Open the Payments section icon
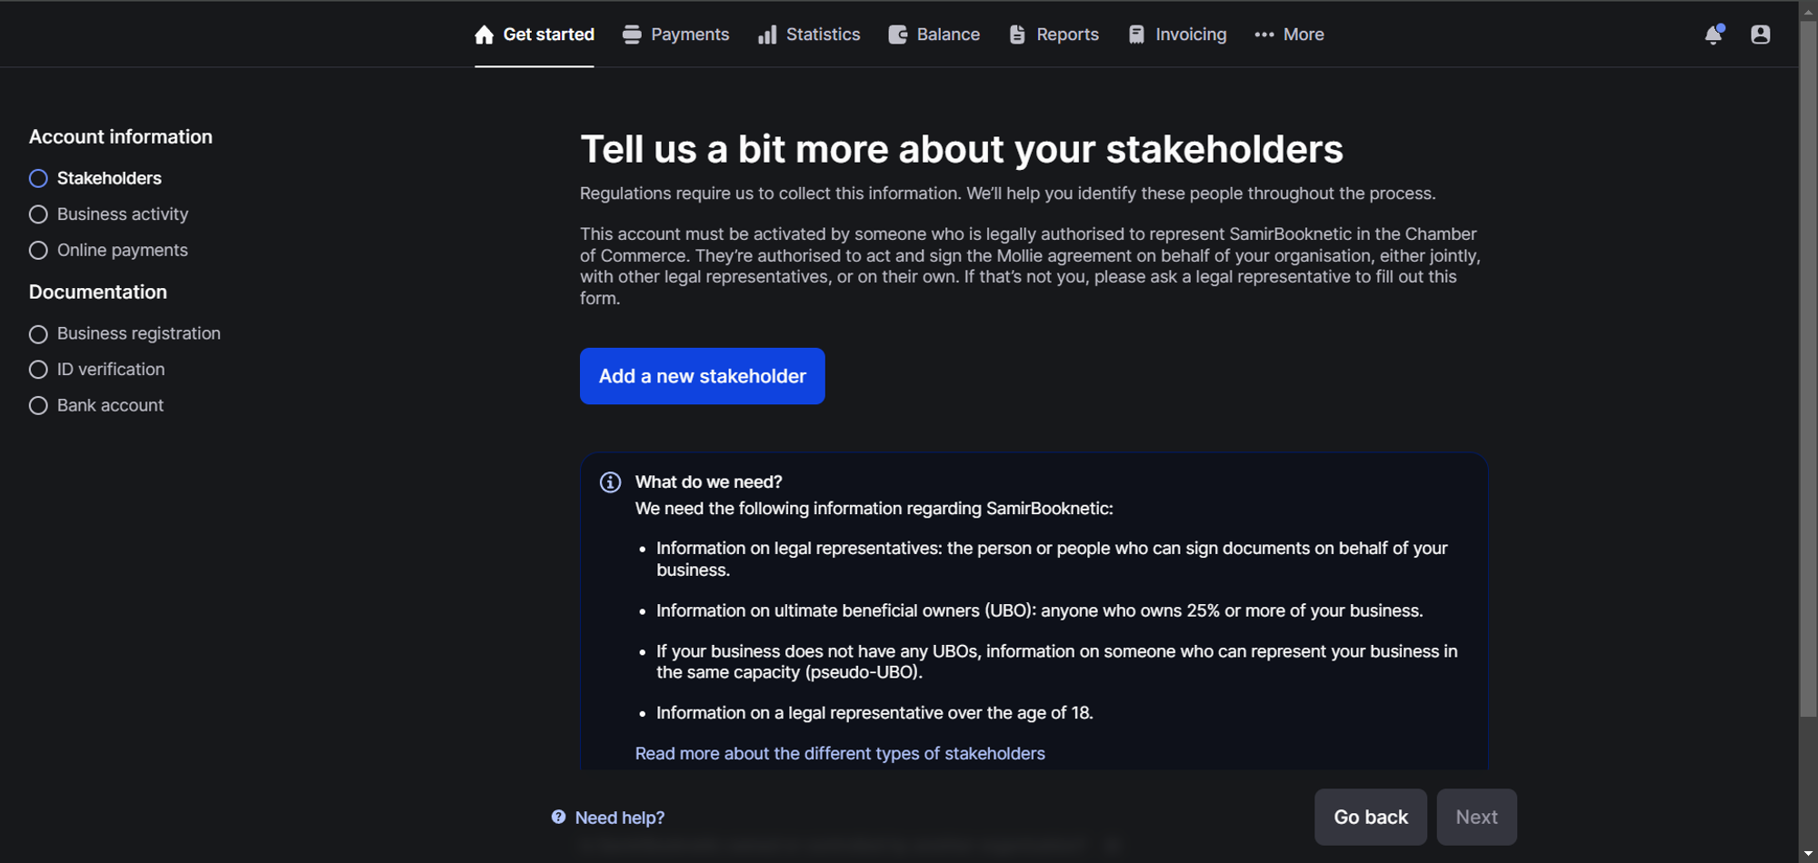1818x863 pixels. (x=630, y=34)
